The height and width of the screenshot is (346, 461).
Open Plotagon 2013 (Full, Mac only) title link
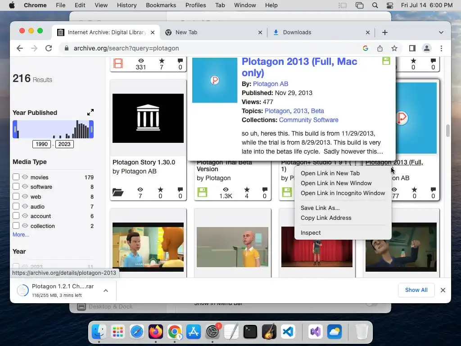tap(299, 67)
